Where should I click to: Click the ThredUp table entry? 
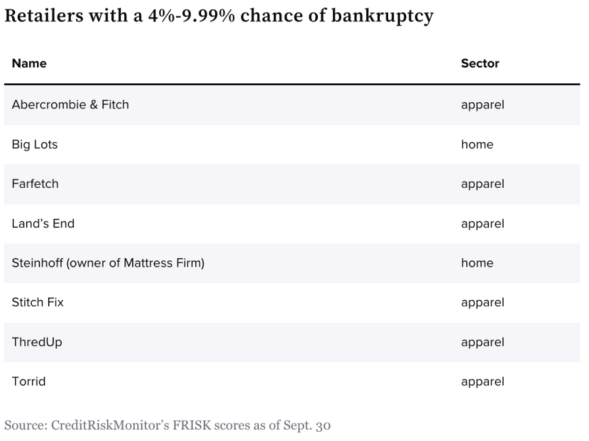(37, 342)
